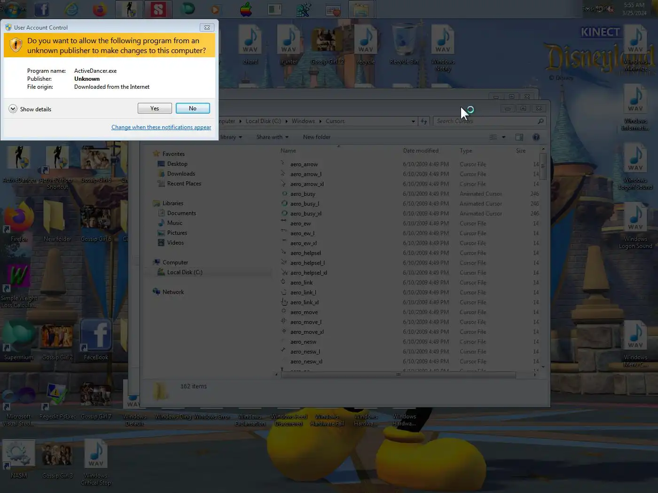
Task: Open the chord WAV desktop file
Action: coord(250,45)
